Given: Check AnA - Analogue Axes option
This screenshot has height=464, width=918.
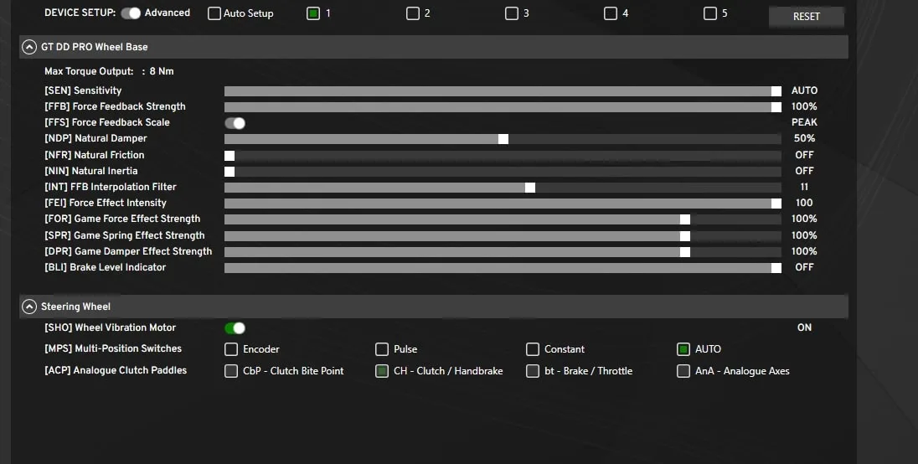Looking at the screenshot, I should tap(683, 371).
